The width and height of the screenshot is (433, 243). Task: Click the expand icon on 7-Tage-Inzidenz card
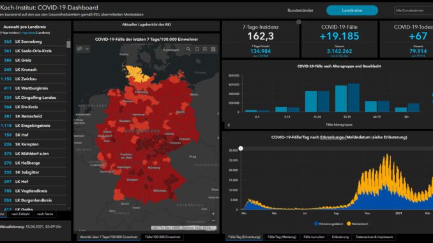coord(298,22)
